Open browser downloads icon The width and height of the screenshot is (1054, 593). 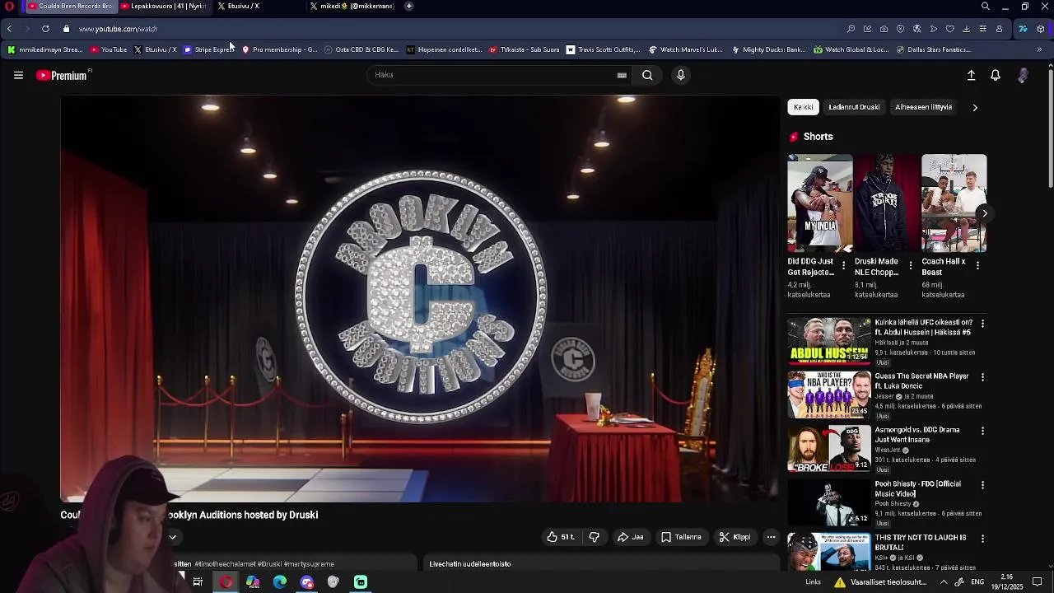[x=966, y=29]
